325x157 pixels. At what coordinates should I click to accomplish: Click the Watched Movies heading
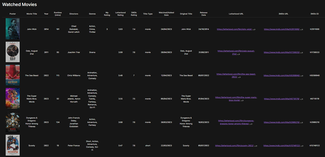click(19, 4)
